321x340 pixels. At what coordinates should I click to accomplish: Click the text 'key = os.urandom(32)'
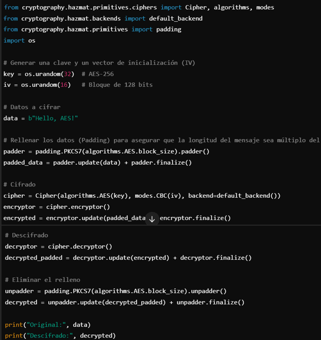(39, 74)
